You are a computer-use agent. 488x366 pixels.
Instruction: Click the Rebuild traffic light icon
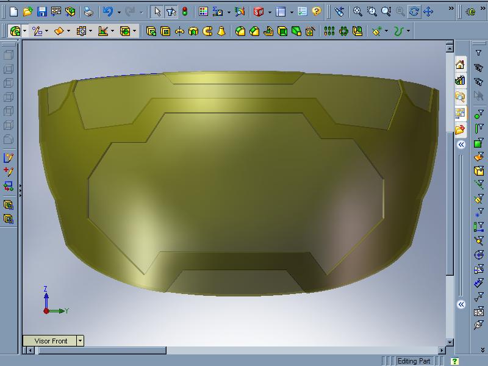click(185, 12)
